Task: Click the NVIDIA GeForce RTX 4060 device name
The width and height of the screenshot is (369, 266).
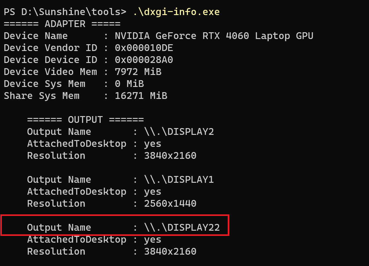Action: (214, 36)
